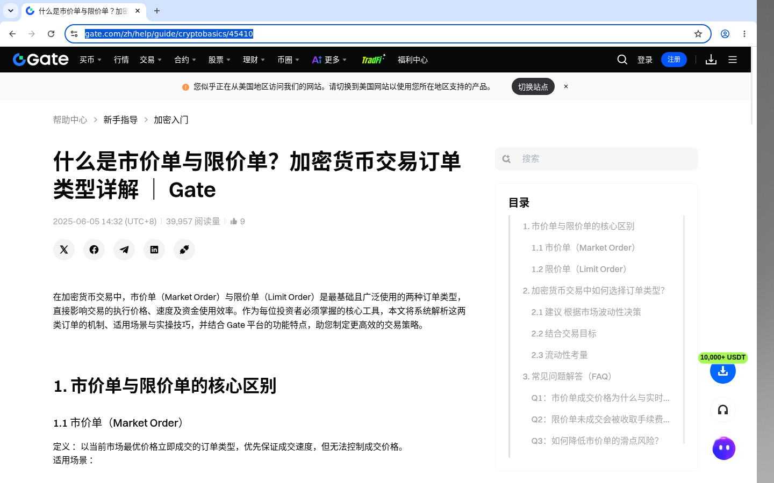Jump to Q1：市价单成交价格 entry

[x=600, y=398]
